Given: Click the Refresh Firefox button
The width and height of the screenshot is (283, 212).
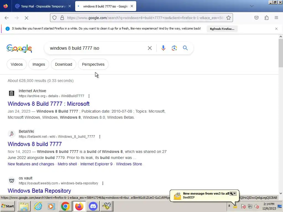Looking at the screenshot, I should pyautogui.click(x=222, y=29).
